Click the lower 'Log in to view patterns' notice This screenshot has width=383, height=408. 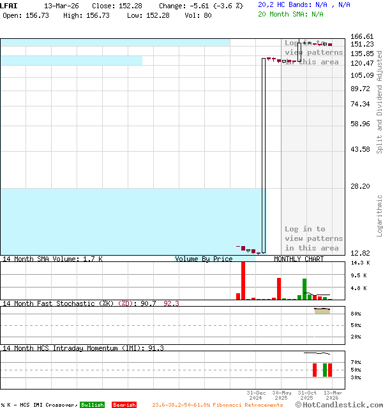[x=313, y=238]
